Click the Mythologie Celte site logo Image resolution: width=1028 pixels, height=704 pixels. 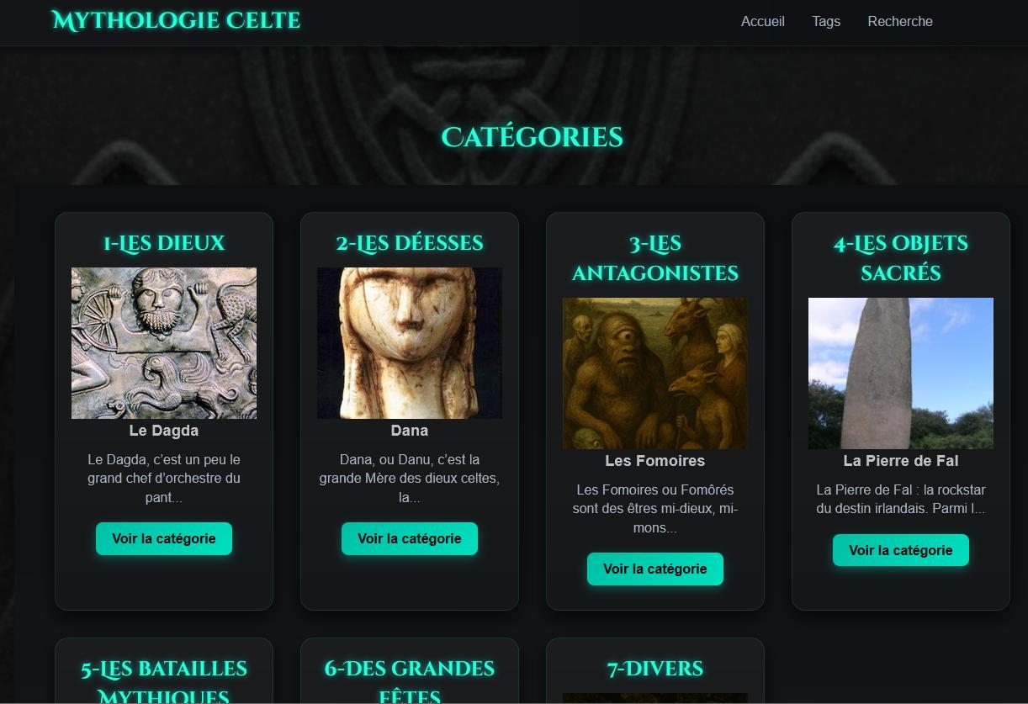pos(176,21)
